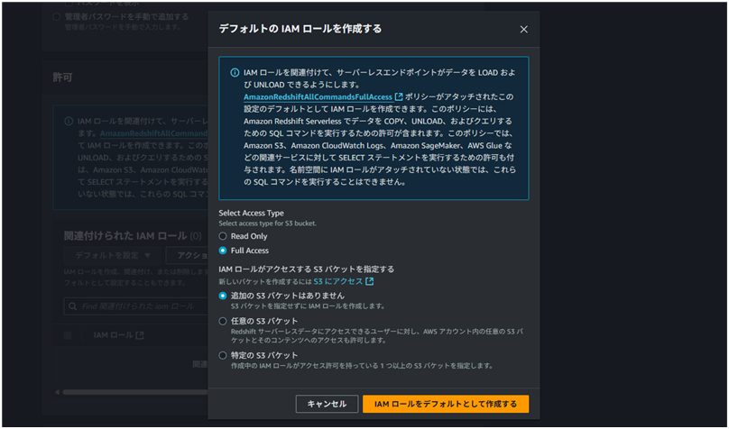Open the デフォルトを設定 dropdown in background page

pyautogui.click(x=113, y=255)
